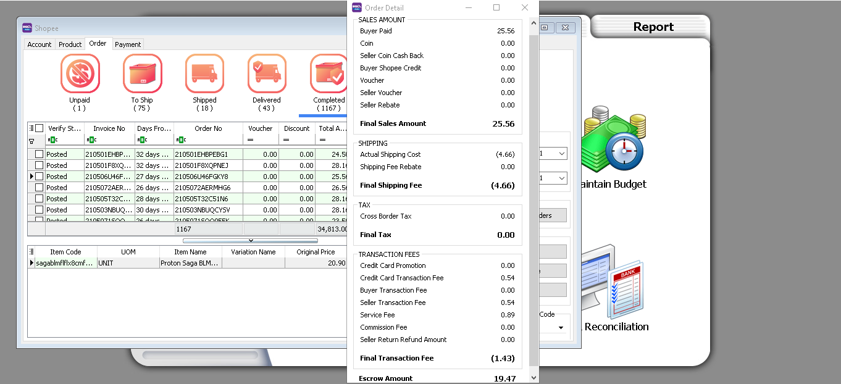This screenshot has height=384, width=841.
Task: Open the Report tab
Action: (x=653, y=27)
